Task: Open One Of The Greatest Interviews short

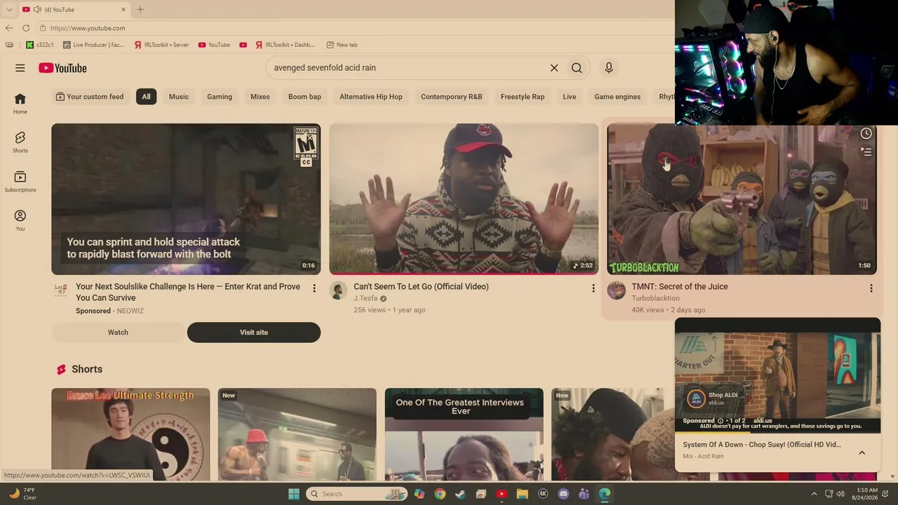Action: [x=464, y=434]
